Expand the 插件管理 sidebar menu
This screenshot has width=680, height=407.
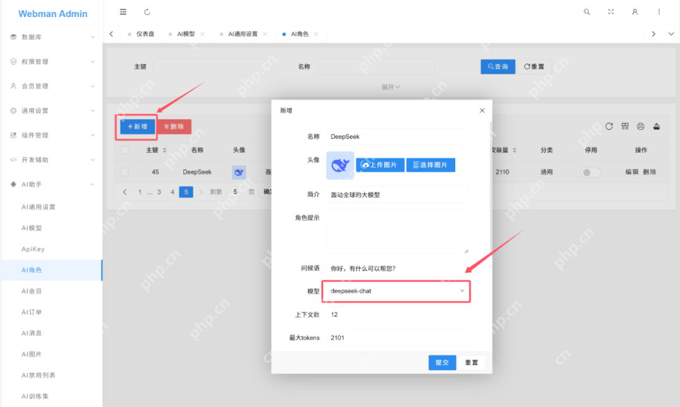tap(52, 135)
